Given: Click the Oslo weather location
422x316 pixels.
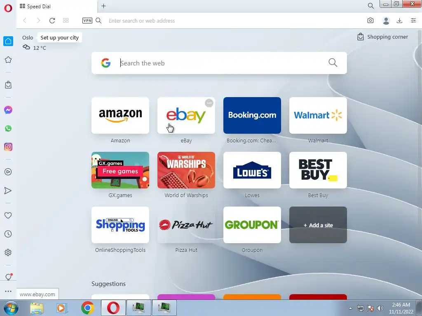Looking at the screenshot, I should (28, 37).
